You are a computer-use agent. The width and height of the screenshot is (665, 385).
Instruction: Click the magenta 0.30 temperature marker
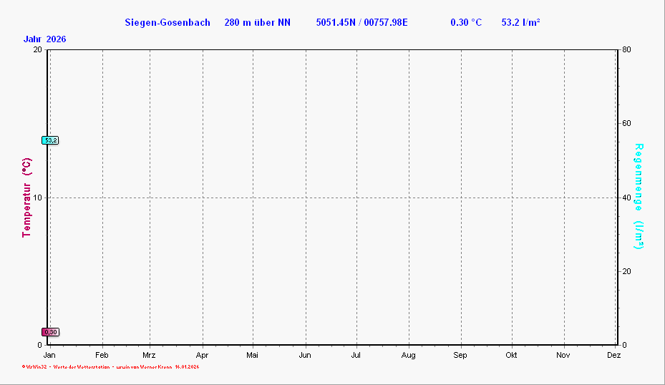(50, 332)
